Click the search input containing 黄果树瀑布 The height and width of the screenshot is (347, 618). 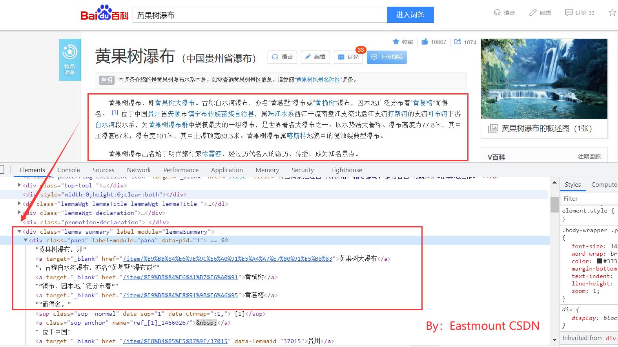260,15
